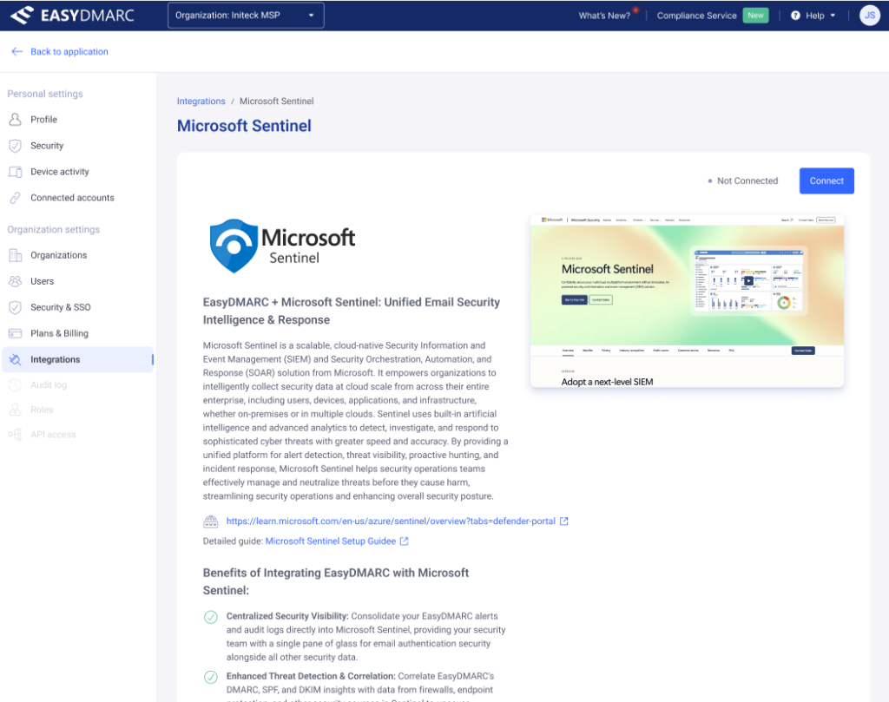Image resolution: width=889 pixels, height=702 pixels.
Task: Open the learn.microsoft.com Sentinel overview link
Action: pos(391,521)
